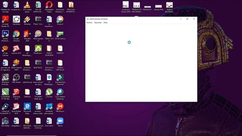Select the LayOut 2018 shortcut

pos(16,49)
